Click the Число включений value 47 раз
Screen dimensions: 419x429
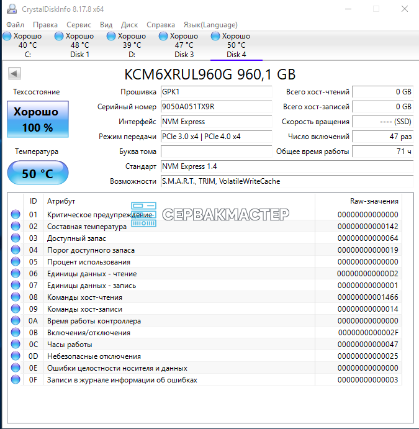[x=382, y=137]
